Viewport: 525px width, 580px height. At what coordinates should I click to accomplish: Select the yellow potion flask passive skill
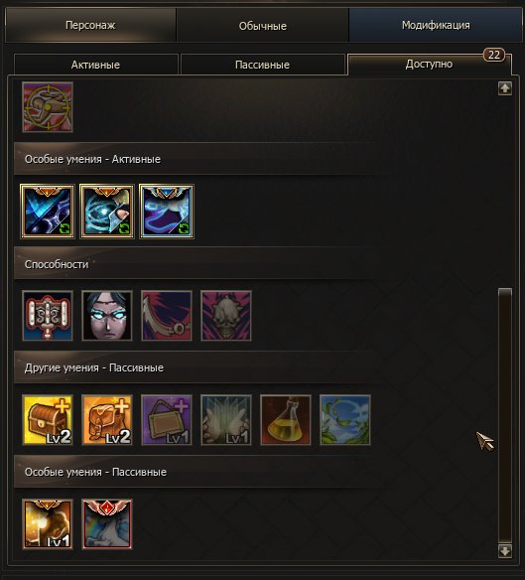[286, 420]
